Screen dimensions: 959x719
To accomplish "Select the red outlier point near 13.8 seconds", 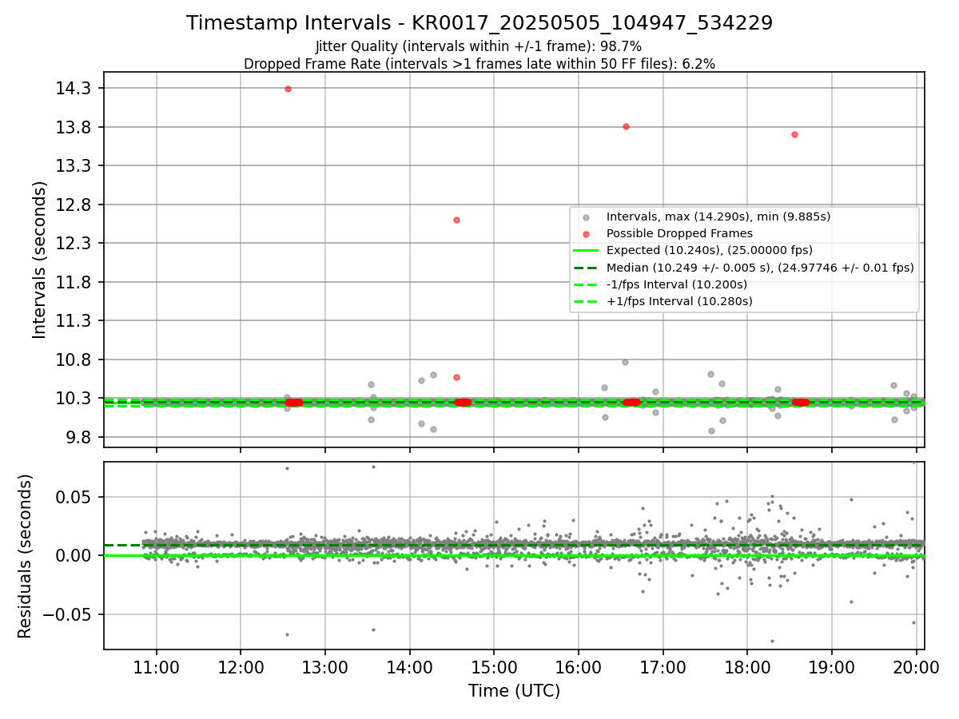I will click(x=626, y=126).
